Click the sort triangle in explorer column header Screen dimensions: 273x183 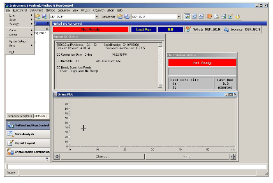coord(47,28)
